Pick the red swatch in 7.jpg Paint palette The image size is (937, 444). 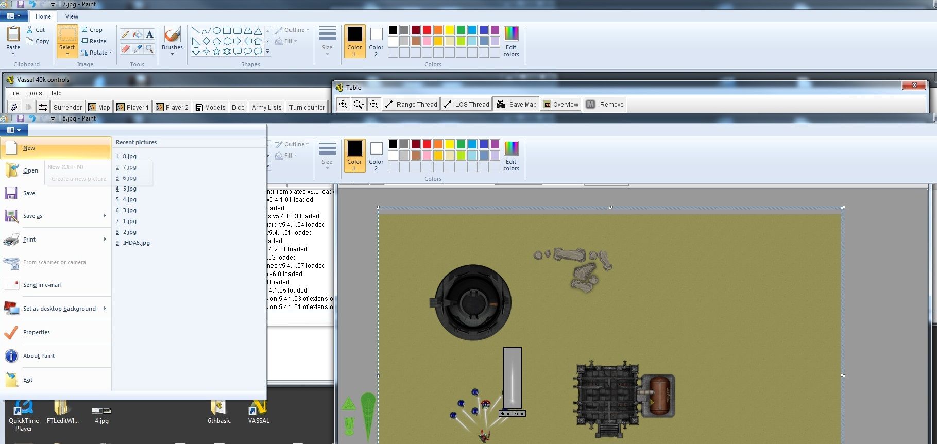click(427, 30)
